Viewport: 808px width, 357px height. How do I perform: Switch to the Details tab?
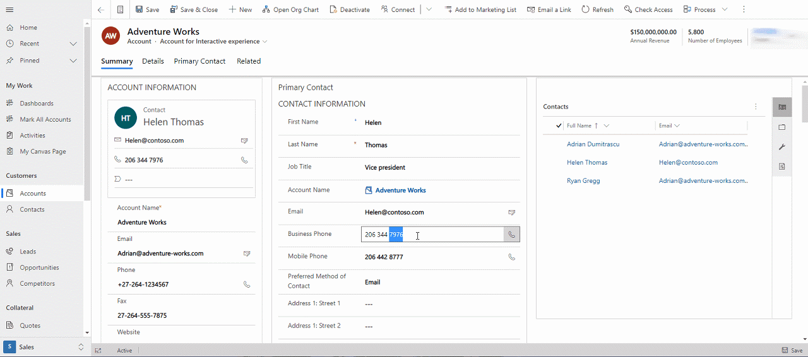153,61
